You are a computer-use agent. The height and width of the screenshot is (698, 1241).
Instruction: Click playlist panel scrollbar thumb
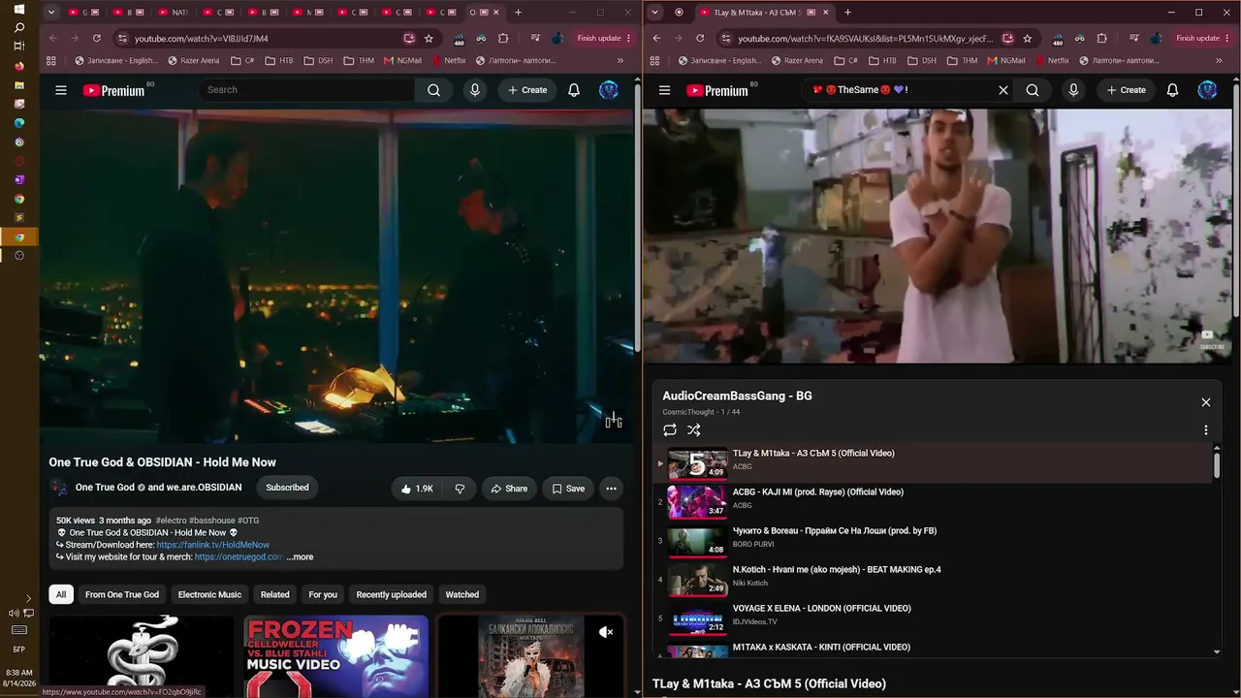(1217, 465)
